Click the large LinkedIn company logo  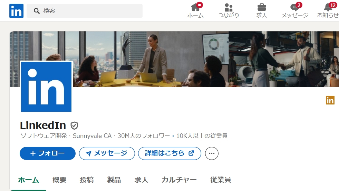coord(46,87)
